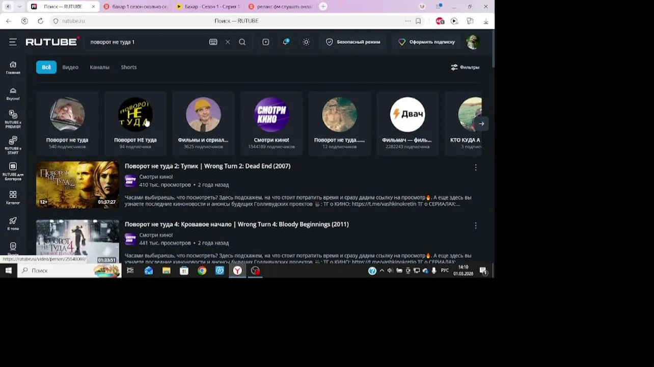This screenshot has width=654, height=367.
Task: Open RUTUBE x PREMIER in sidebar
Action: tap(13, 119)
